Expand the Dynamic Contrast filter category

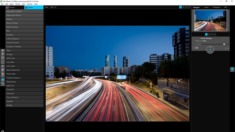click(x=24, y=47)
